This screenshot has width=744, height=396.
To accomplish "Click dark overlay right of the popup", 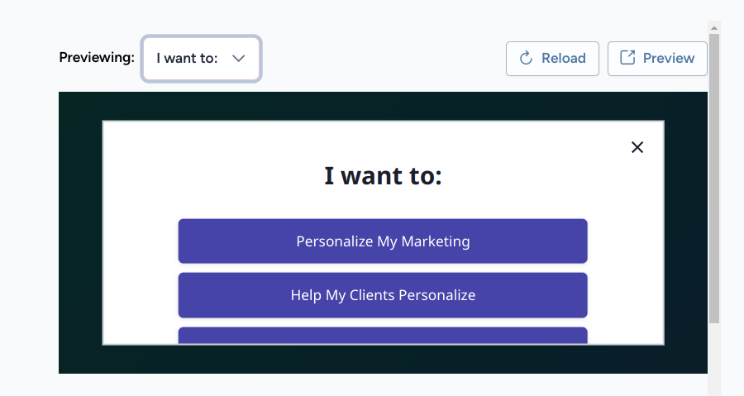I will [x=686, y=232].
